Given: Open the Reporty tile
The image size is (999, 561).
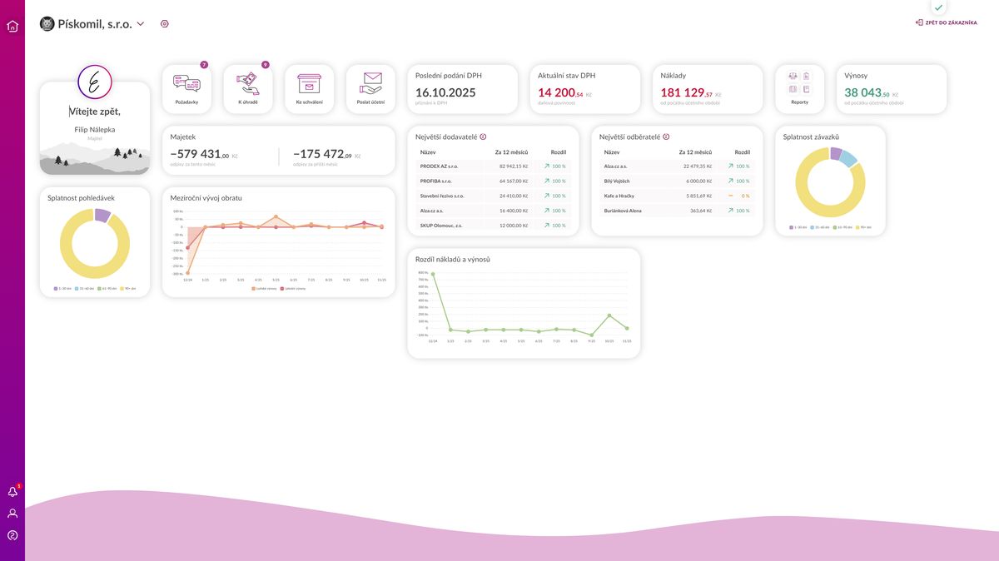Looking at the screenshot, I should (x=799, y=89).
